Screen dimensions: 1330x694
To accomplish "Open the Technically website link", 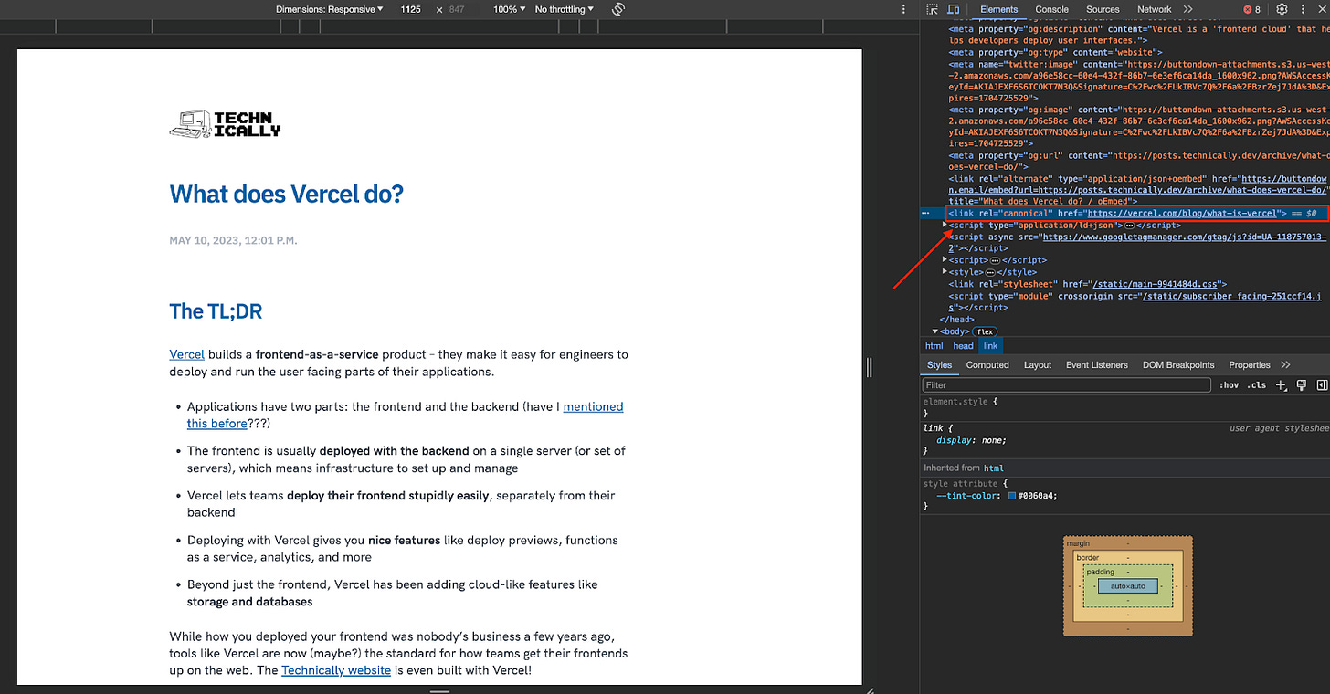I will pos(335,670).
